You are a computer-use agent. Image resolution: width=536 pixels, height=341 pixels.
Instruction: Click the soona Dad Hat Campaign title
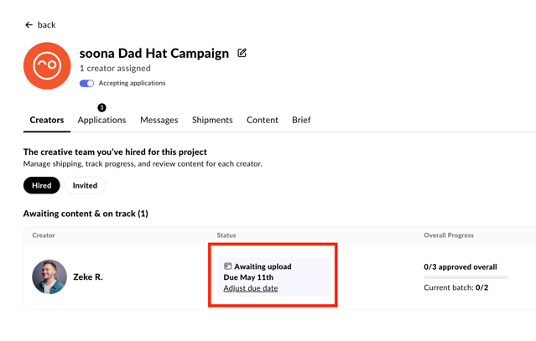point(154,54)
